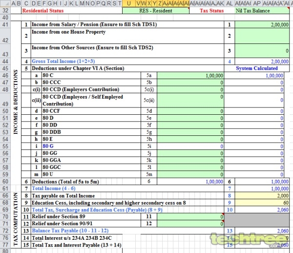This screenshot has width=293, height=253.
Task: Select the row 72 header
Action: [x=5, y=231]
